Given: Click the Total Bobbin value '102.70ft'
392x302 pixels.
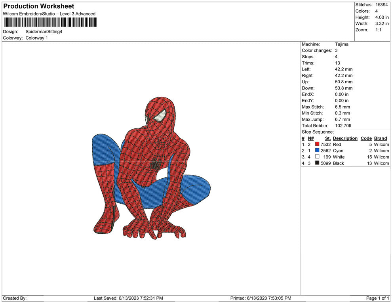Looking at the screenshot, I should tap(343, 126).
